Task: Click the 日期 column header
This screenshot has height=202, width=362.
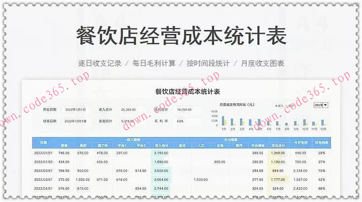Action: click(x=43, y=143)
